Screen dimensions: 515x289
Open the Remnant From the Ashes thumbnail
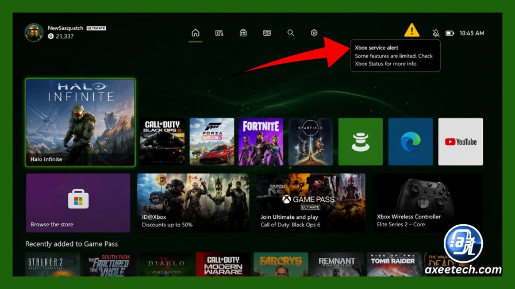[337, 264]
